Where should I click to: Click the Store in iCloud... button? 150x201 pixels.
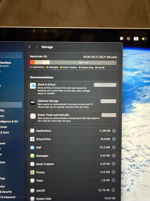[105, 85]
